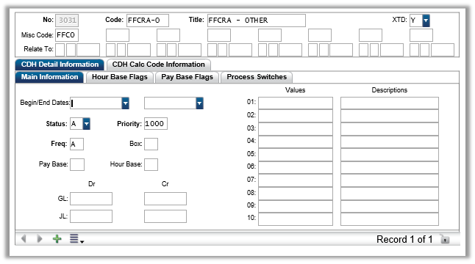Expand the Status dropdown
The width and height of the screenshot is (475, 264).
tap(86, 124)
